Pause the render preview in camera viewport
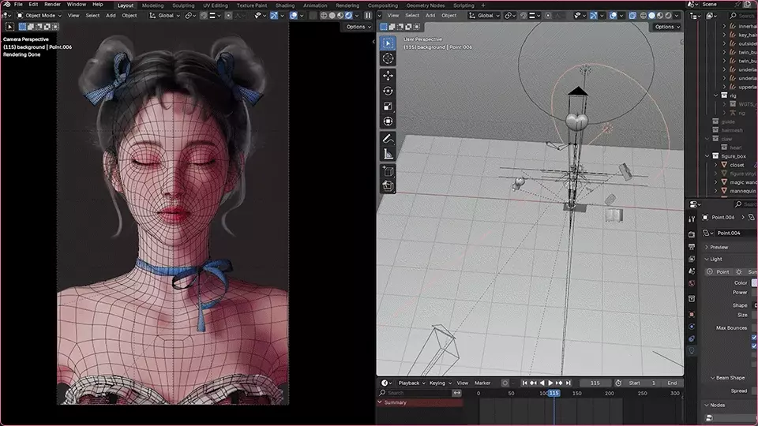The width and height of the screenshot is (758, 426). point(368,16)
